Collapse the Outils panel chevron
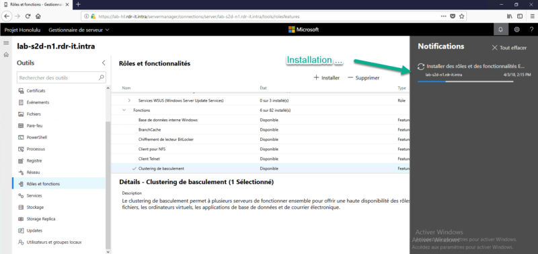This screenshot has height=254, width=538. click(104, 63)
